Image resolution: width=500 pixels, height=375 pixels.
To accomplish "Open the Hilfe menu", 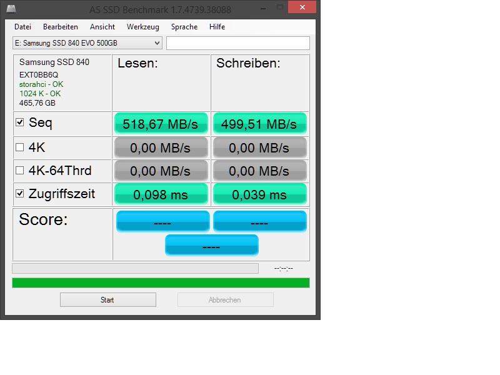I will point(217,27).
